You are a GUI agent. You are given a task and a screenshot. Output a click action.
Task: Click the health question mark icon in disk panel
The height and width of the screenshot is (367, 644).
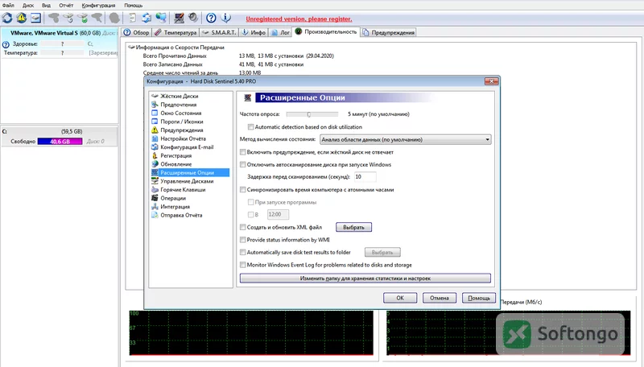[x=6, y=44]
